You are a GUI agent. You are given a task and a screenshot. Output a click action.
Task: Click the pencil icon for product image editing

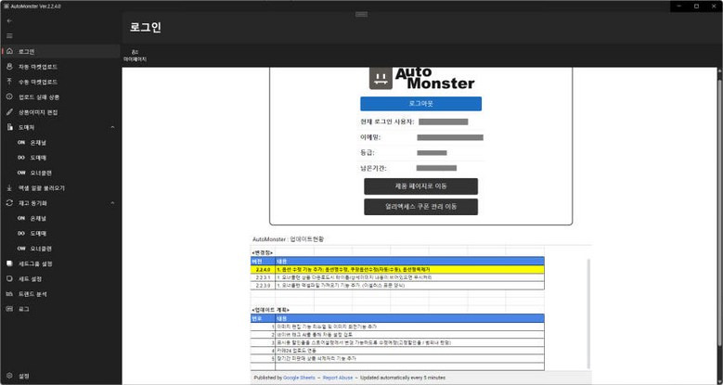click(9, 112)
